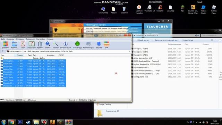Viewport: 222px width, 125px height.
Task: Click the Информация (Info) icon
Action: pyautogui.click(x=66, y=45)
